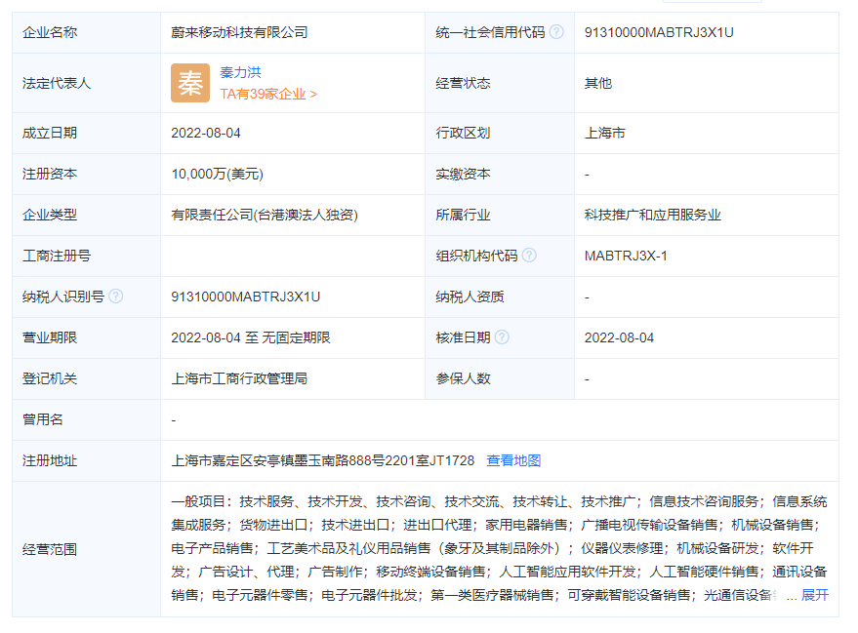Viewport: 858px width, 633px height.
Task: Click 经营范围 label cell
Action: pos(87,549)
